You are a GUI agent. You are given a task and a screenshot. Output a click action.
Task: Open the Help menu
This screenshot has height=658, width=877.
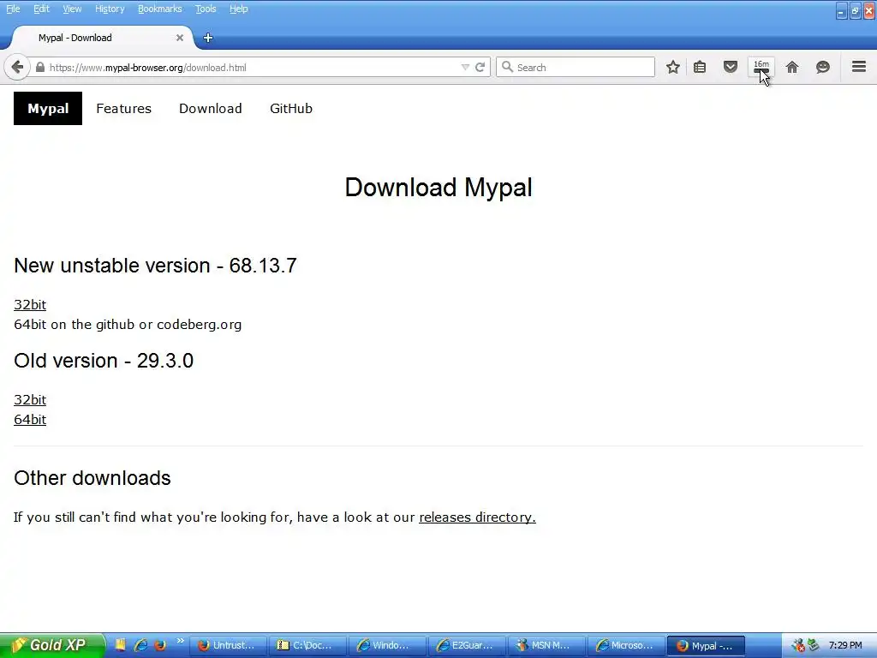[x=239, y=9]
